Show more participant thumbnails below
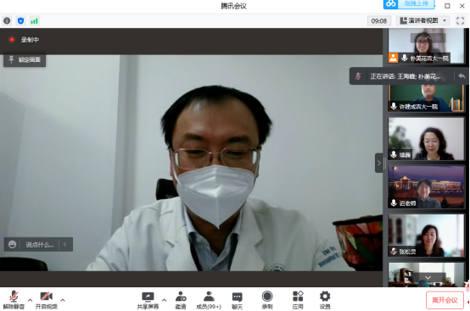Viewport: 470px width, 311px height. pos(428,278)
